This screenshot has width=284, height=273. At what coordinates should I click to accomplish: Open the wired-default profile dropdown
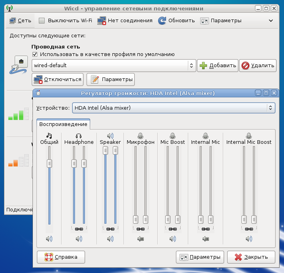[114, 66]
